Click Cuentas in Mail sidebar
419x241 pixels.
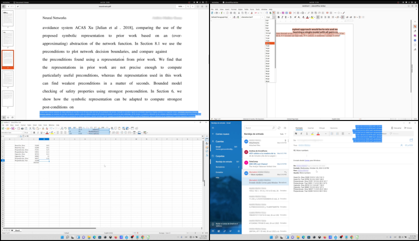tap(220, 141)
